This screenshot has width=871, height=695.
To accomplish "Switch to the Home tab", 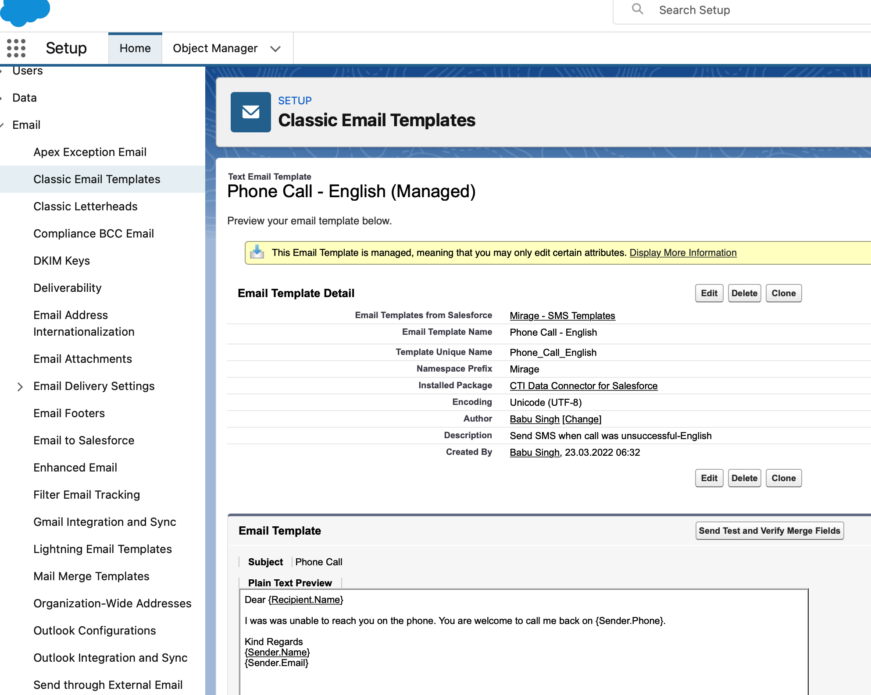I will (x=135, y=48).
